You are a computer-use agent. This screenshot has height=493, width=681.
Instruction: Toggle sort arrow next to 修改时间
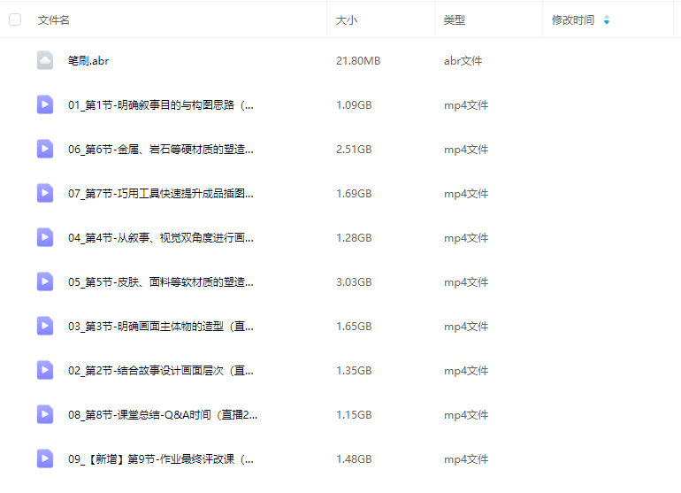coord(607,19)
